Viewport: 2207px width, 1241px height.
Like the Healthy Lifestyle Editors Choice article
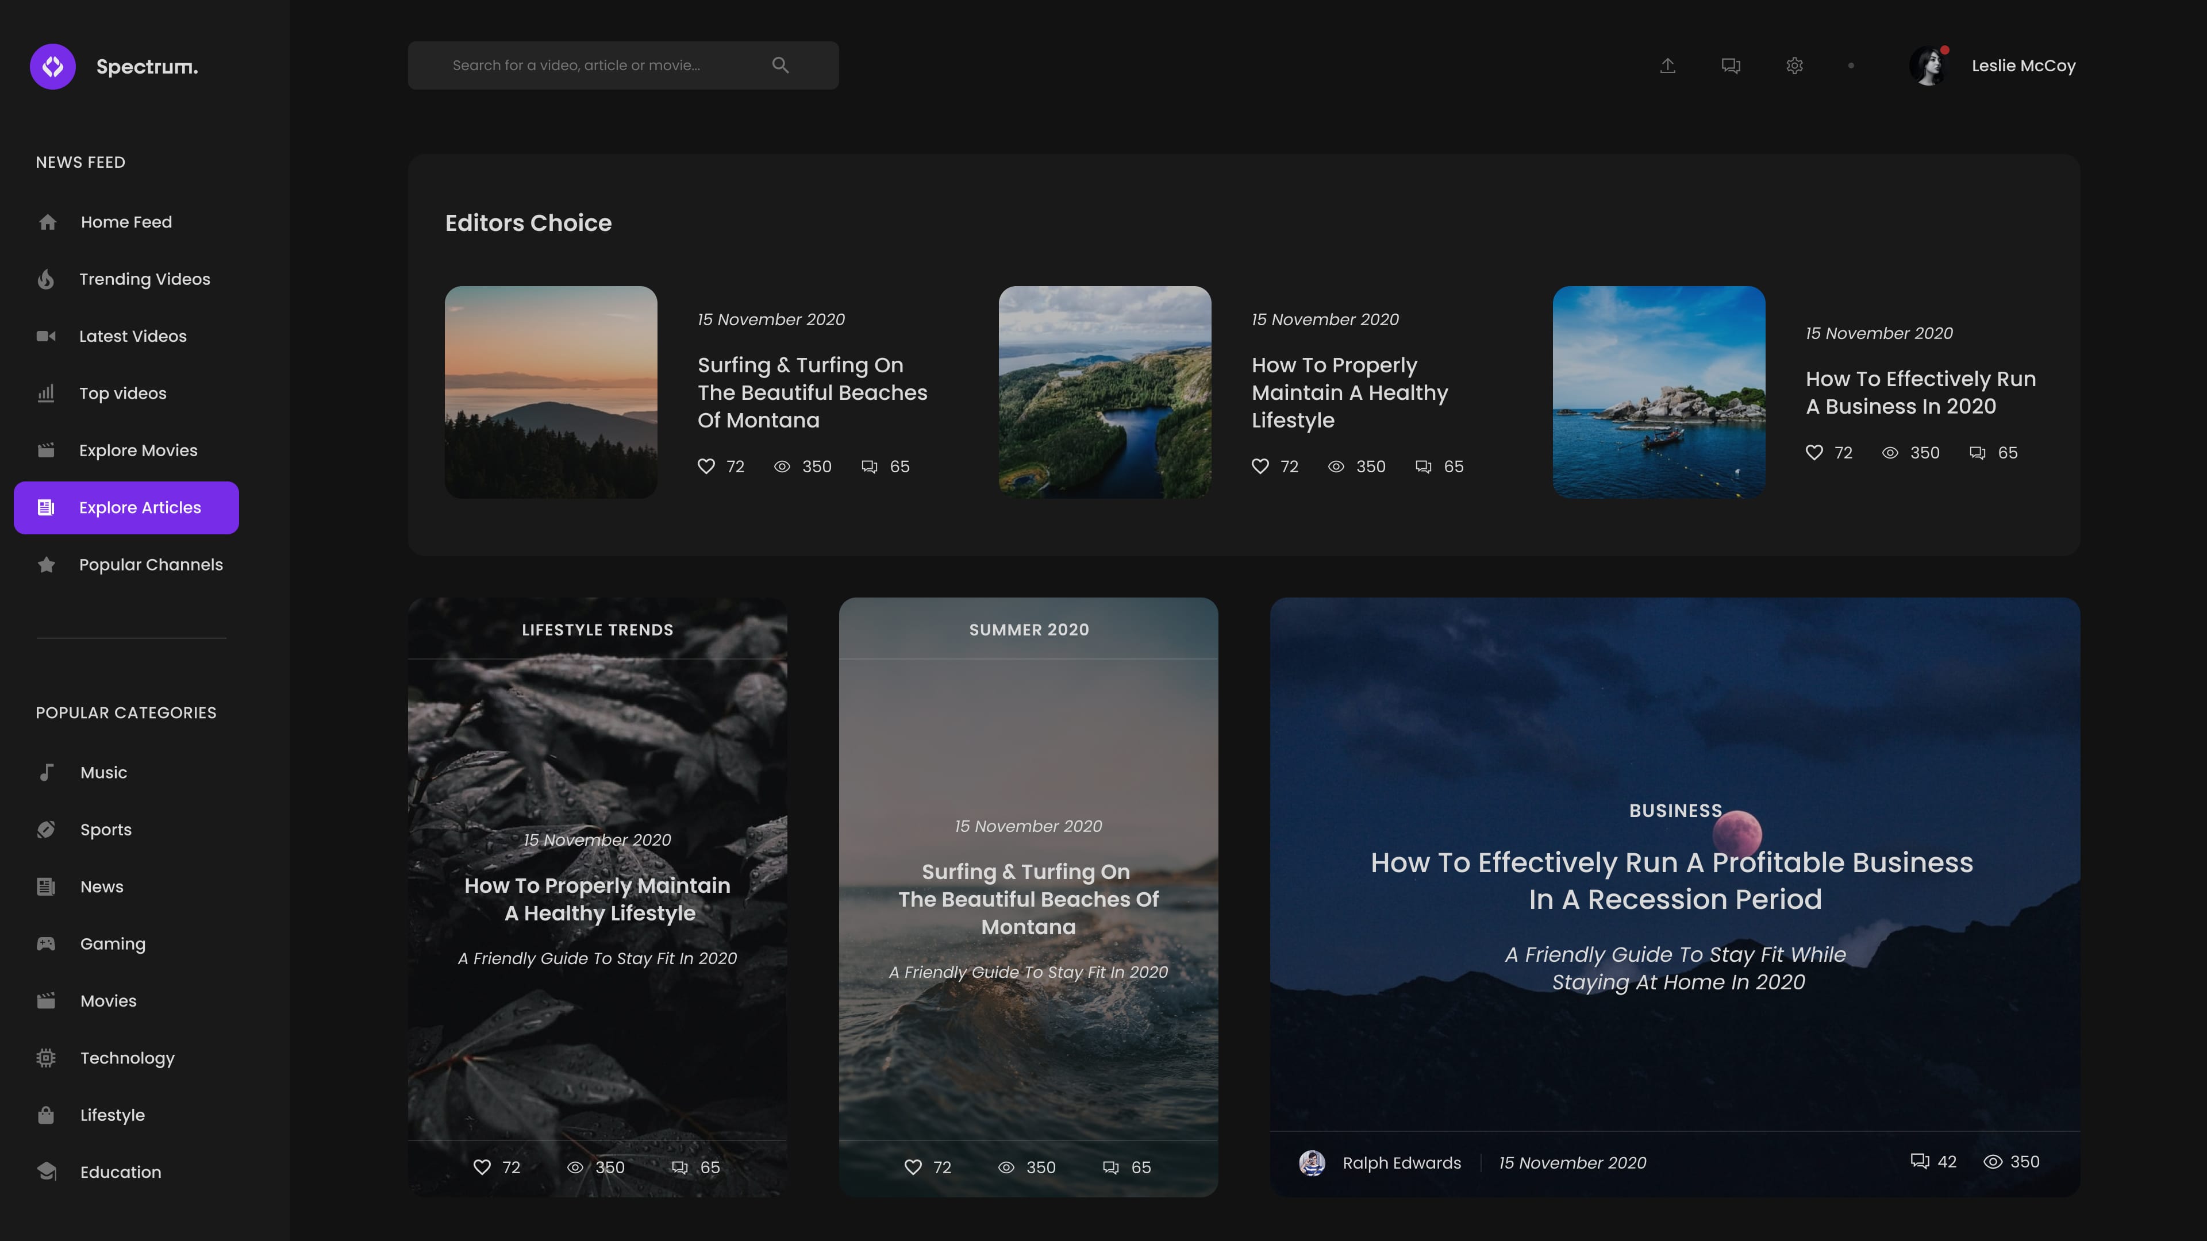pyautogui.click(x=1259, y=466)
